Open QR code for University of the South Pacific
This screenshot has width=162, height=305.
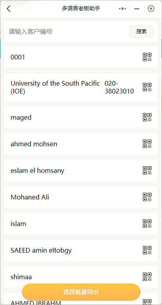click(147, 87)
